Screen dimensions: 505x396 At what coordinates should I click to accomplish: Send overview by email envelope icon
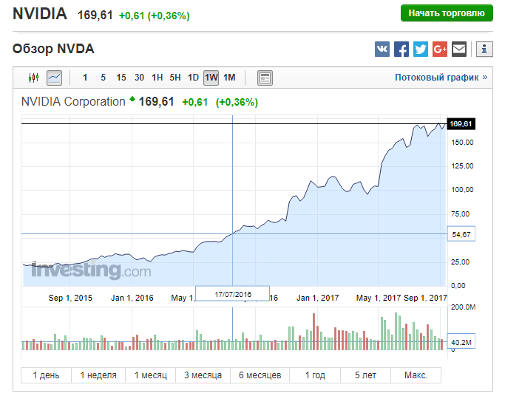[459, 49]
